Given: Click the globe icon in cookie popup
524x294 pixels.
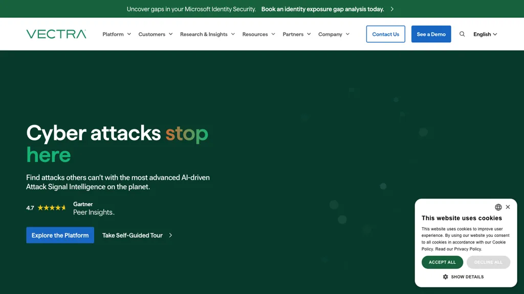Looking at the screenshot, I should click(498, 207).
